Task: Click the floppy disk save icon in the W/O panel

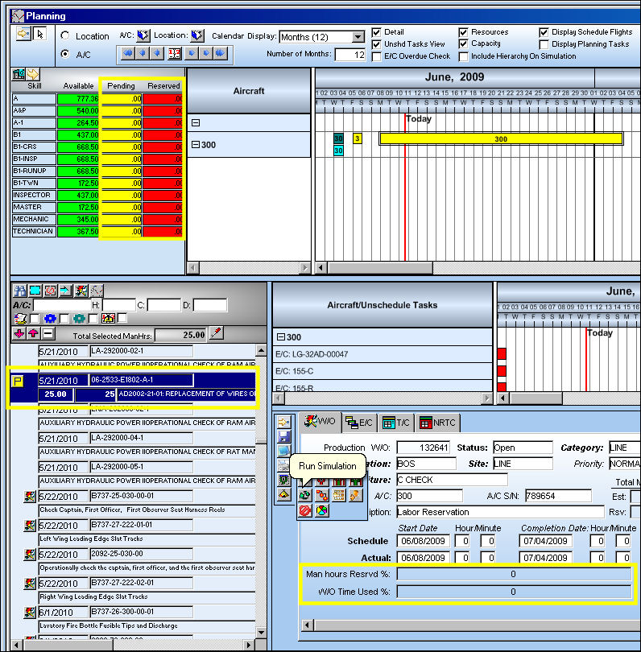Action: 284,436
